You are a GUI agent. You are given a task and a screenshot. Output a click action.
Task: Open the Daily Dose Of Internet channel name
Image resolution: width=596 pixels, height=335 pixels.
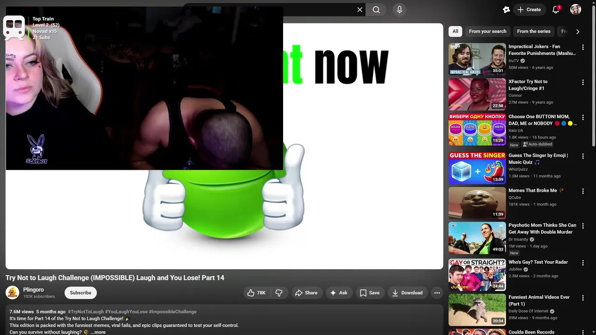pos(528,311)
